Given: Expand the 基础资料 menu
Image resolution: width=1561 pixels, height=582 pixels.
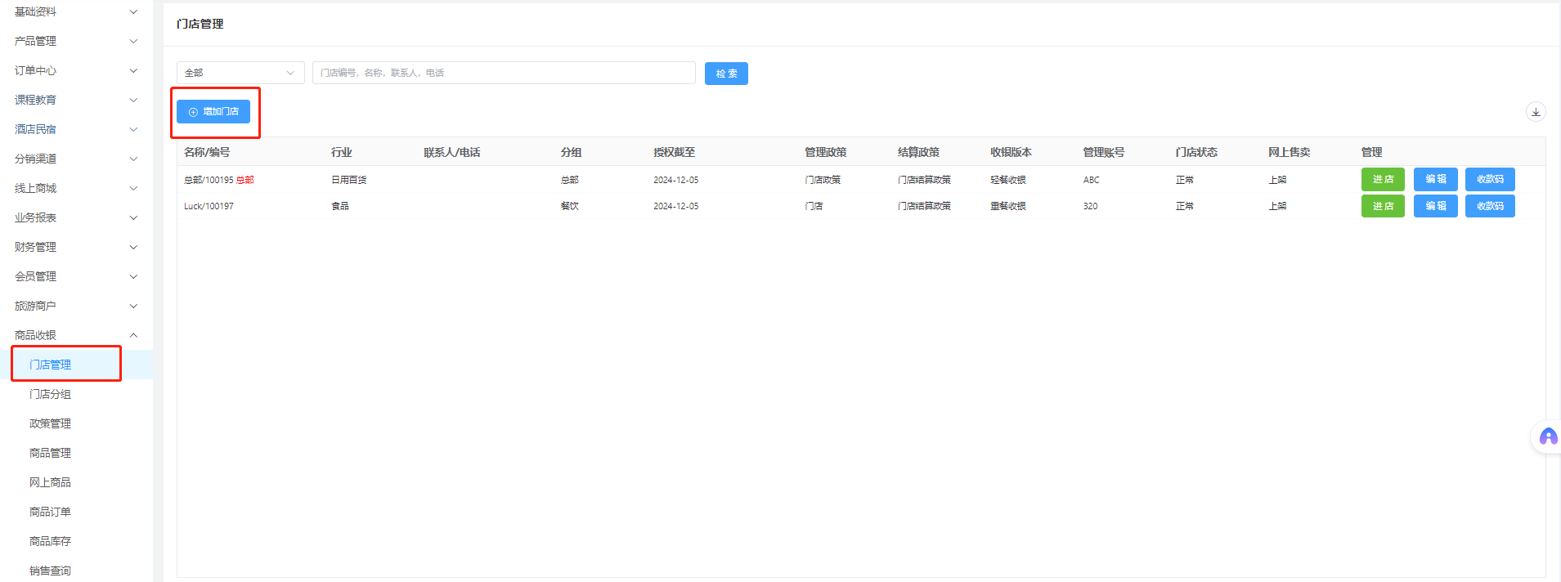Looking at the screenshot, I should tap(75, 11).
